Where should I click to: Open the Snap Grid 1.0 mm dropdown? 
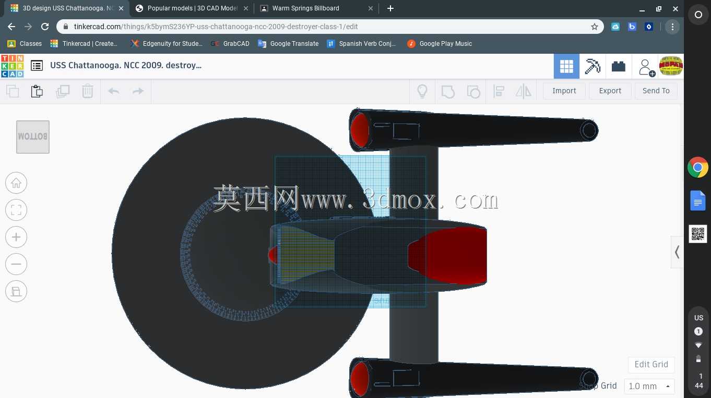click(650, 387)
